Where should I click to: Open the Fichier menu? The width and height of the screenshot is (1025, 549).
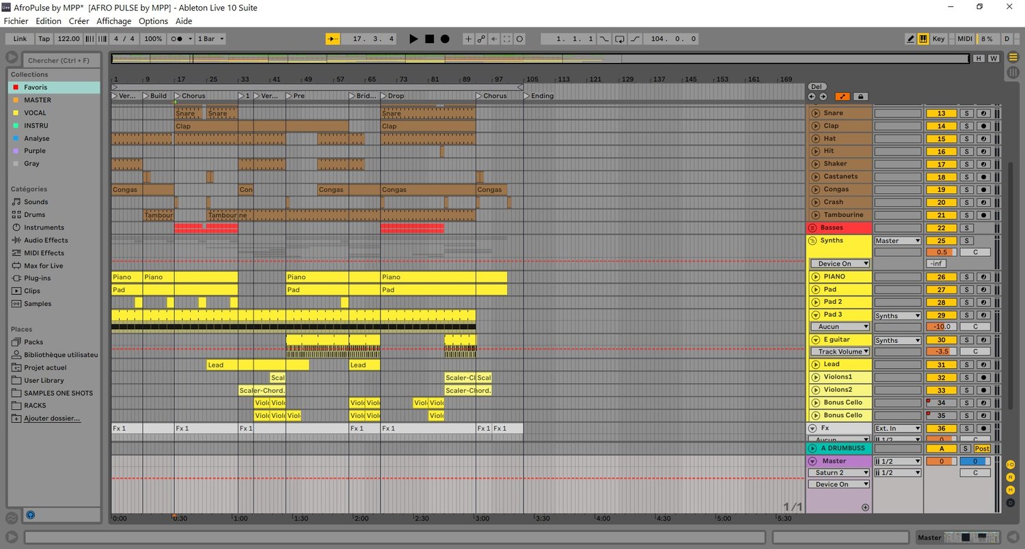tap(16, 21)
